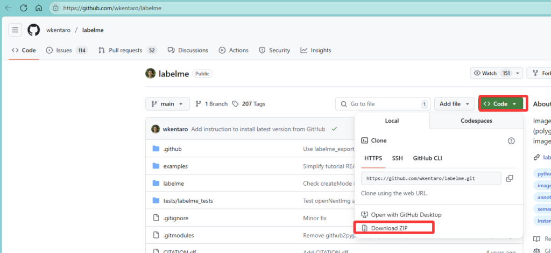Screen dimensions: 551x253
Task: Open the .gitignore file
Action: click(176, 218)
